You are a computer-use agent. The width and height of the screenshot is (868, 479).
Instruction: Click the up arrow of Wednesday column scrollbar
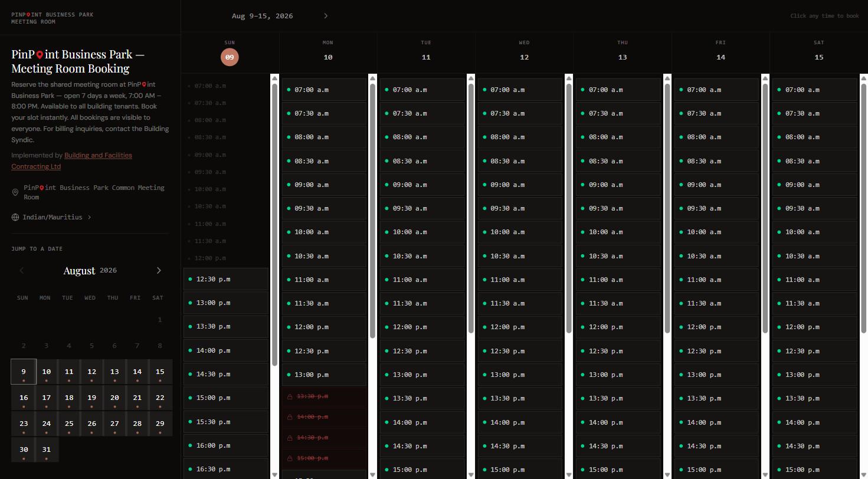(569, 78)
